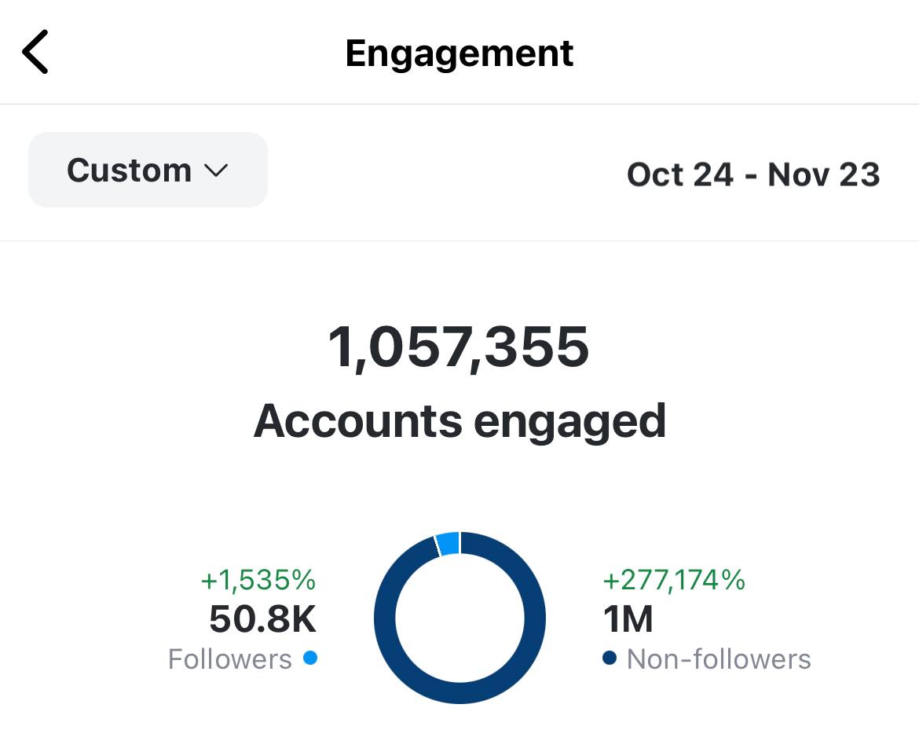This screenshot has width=919, height=752.
Task: Select the Oct 24 - Nov 23 date range
Action: coord(752,174)
